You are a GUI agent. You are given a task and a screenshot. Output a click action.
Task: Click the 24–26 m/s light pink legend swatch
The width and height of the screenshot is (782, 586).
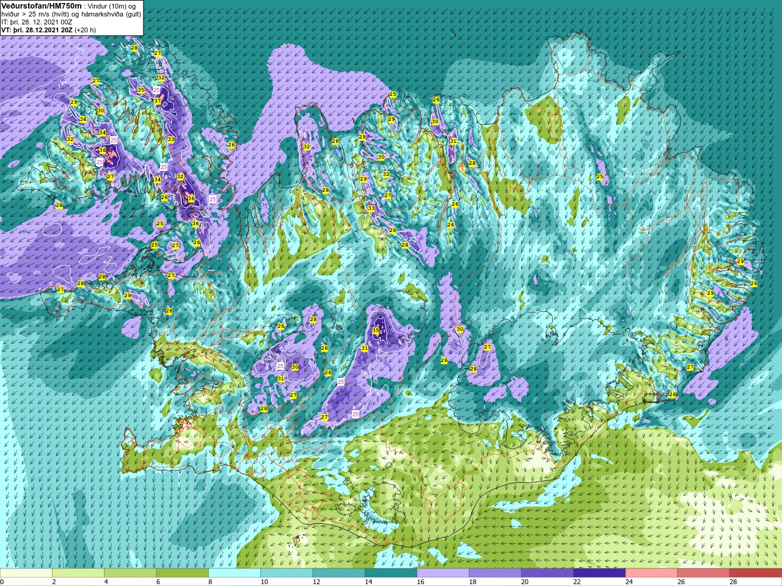pos(651,573)
